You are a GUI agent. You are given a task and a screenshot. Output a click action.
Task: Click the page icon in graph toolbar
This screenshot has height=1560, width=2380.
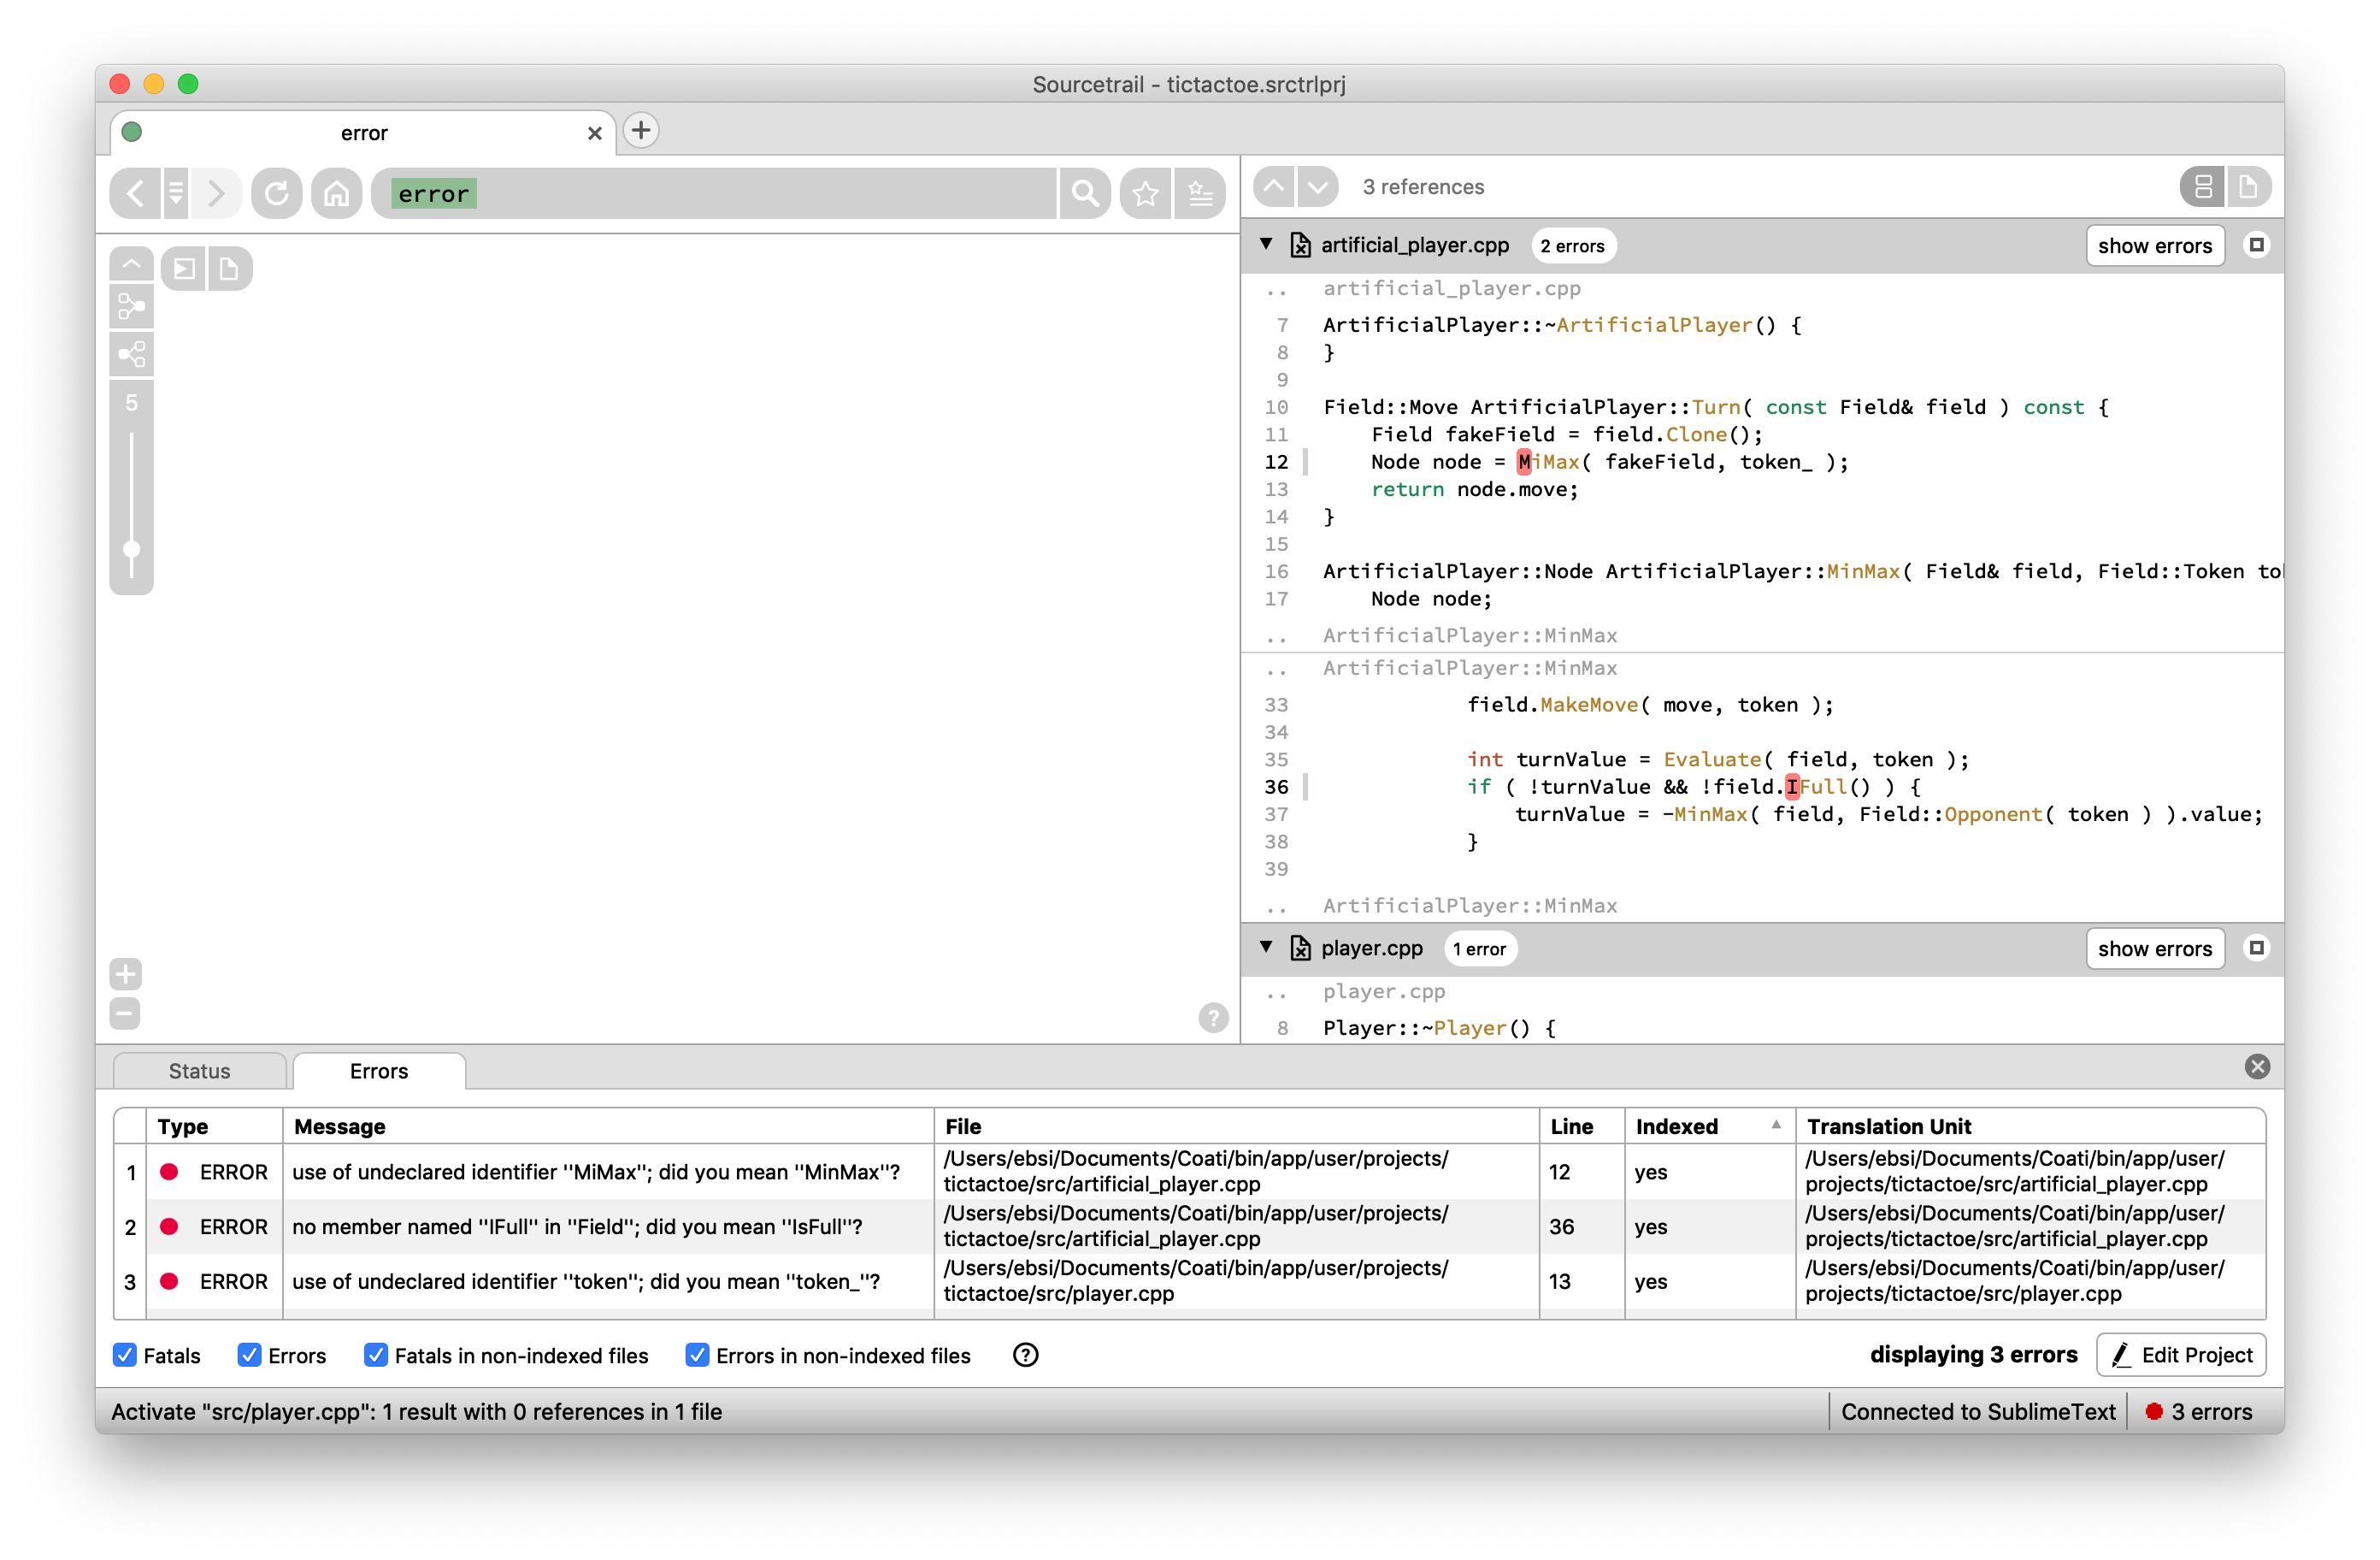click(x=229, y=269)
